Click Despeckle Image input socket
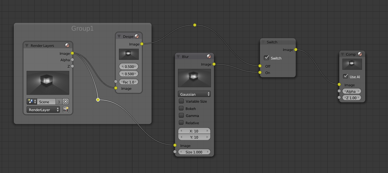This screenshot has height=173, width=388. (x=116, y=88)
